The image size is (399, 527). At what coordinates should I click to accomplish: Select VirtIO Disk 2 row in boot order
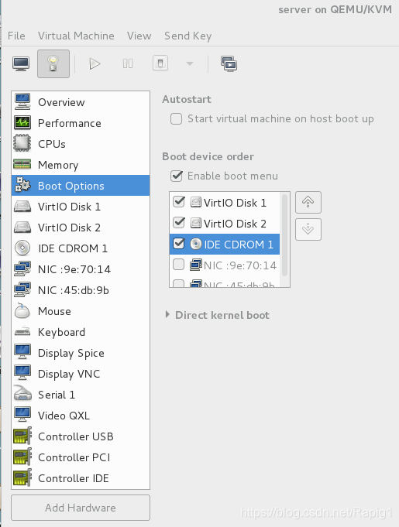pos(225,224)
